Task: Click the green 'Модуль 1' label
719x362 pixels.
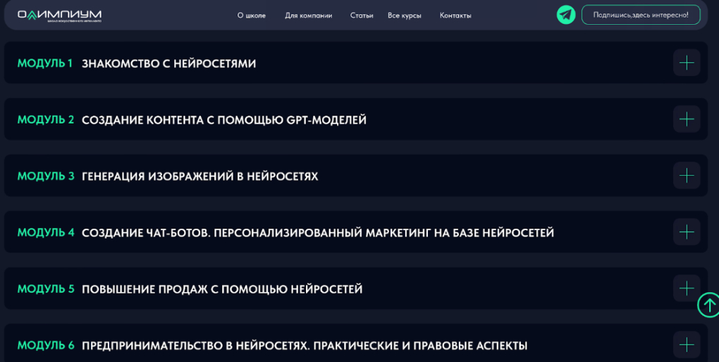Action: [x=45, y=64]
